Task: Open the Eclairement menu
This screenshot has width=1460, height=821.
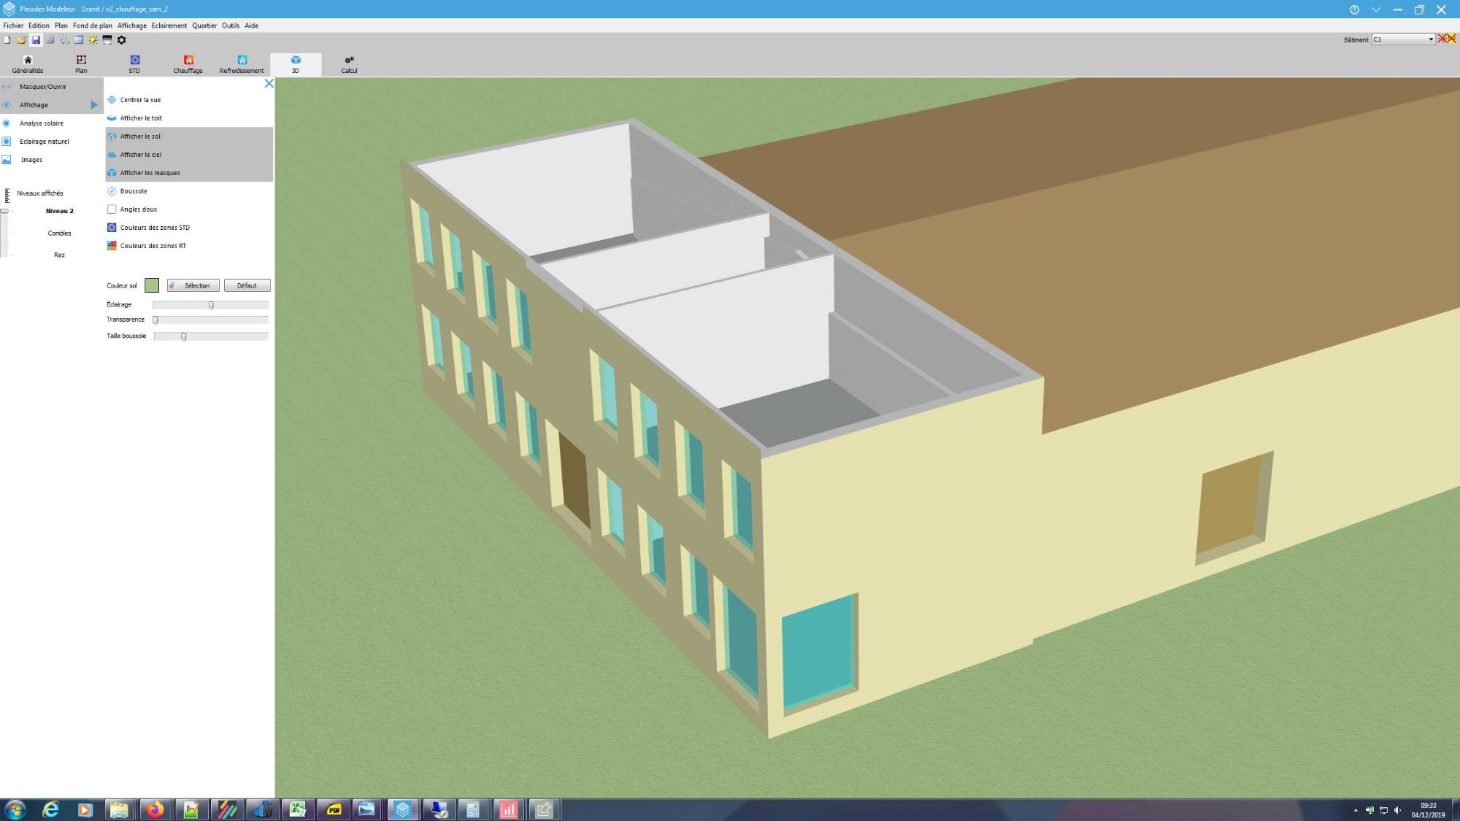Action: tap(169, 26)
